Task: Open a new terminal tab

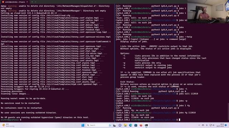Action: (32, 2)
